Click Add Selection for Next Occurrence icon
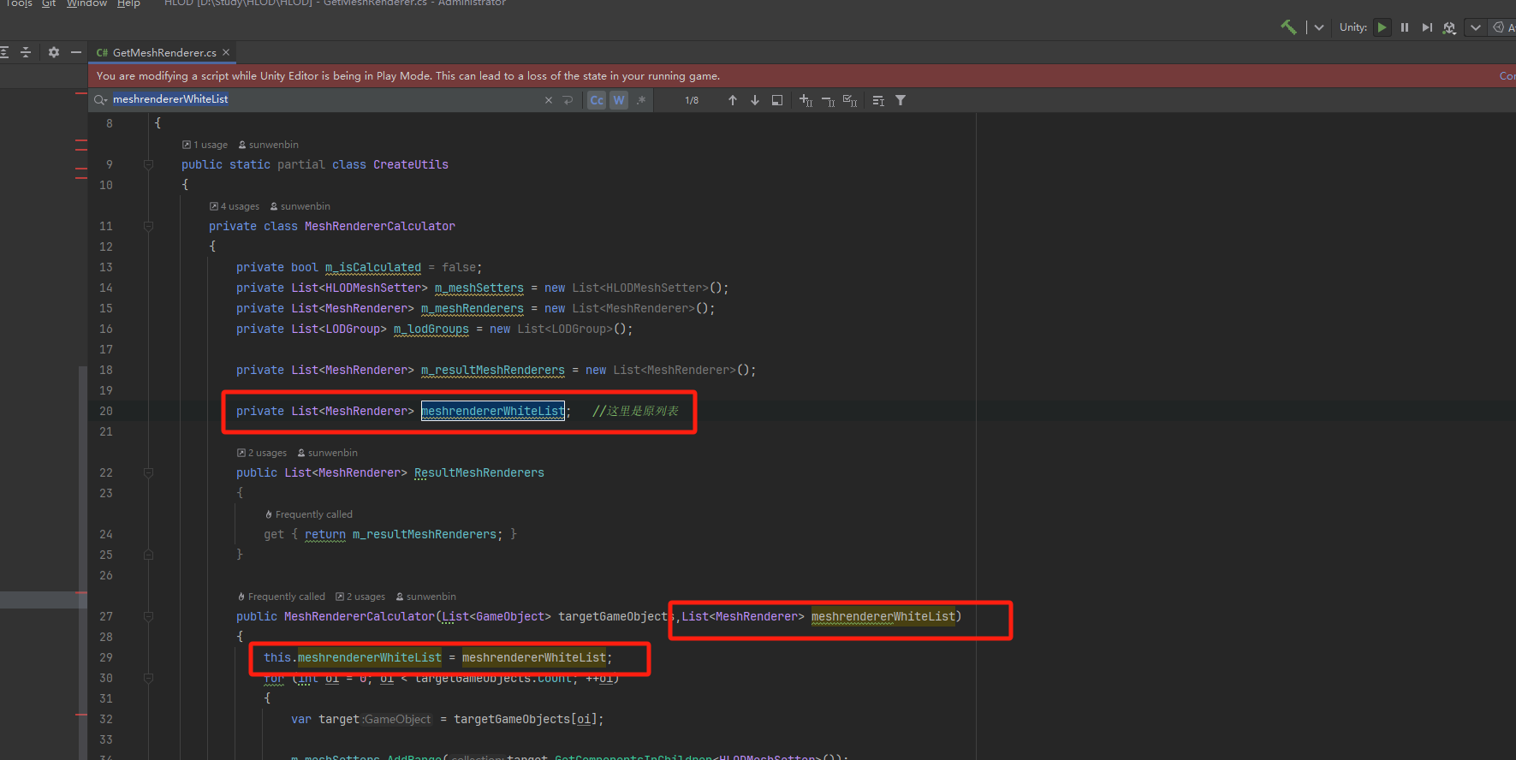 pos(806,100)
